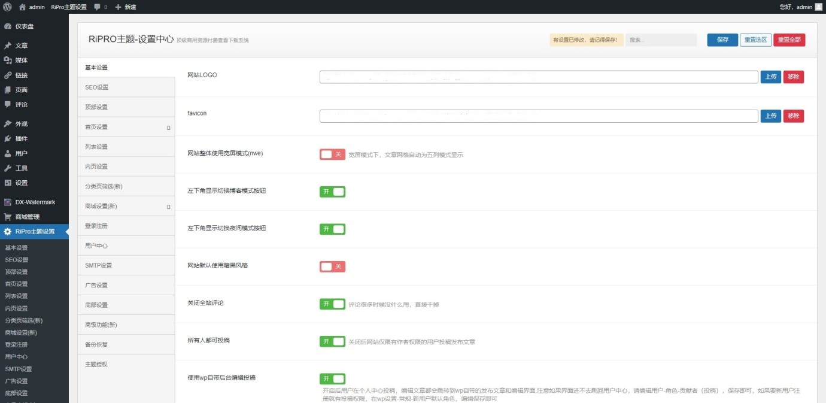Open the 分类页筛选(新) tab in the settings panel
Image resolution: width=826 pixels, height=403 pixels.
coord(126,186)
